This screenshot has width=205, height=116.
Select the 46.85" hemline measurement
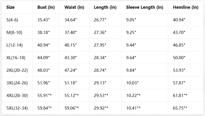click(x=179, y=45)
